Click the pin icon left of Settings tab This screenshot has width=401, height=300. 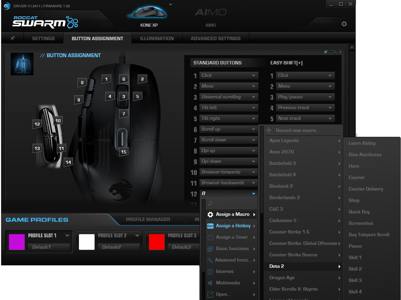[x=12, y=38]
